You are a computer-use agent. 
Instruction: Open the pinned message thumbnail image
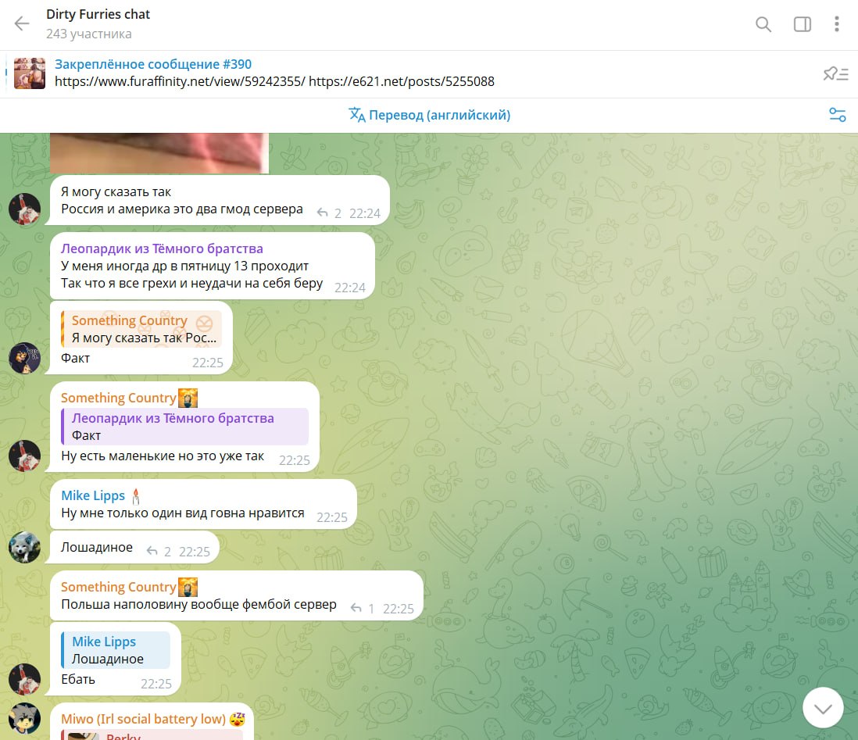[30, 73]
